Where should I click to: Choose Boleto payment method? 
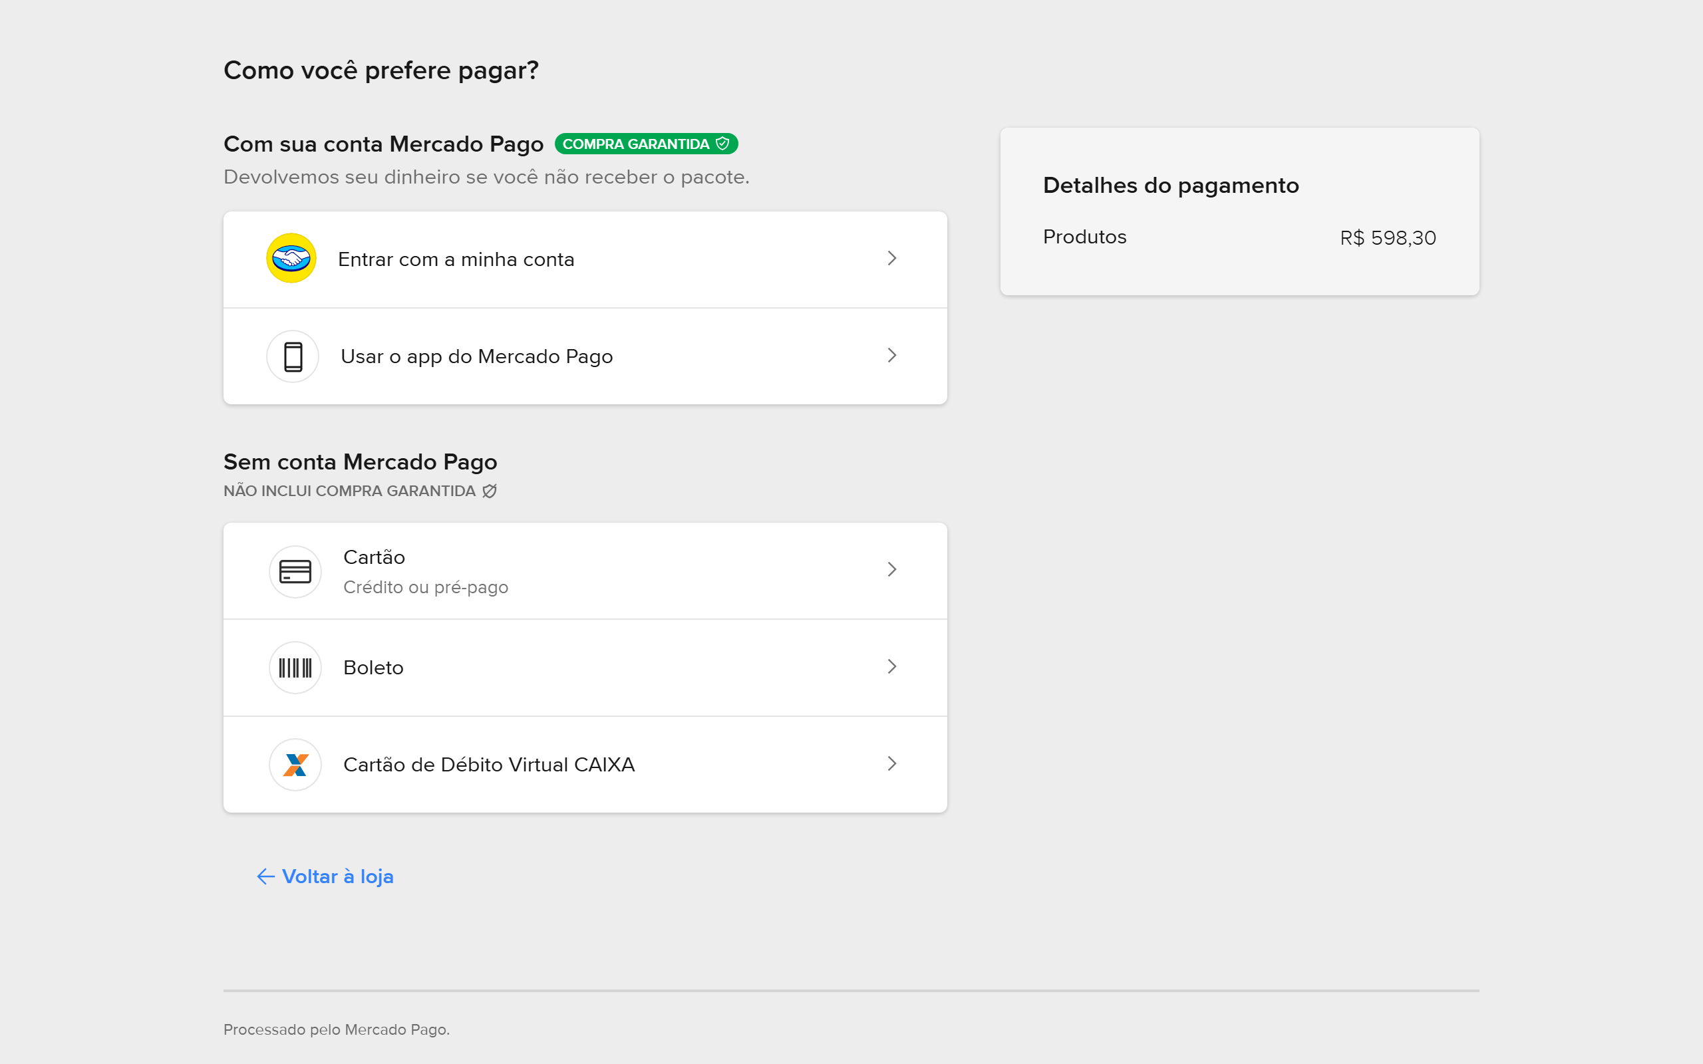pos(585,668)
